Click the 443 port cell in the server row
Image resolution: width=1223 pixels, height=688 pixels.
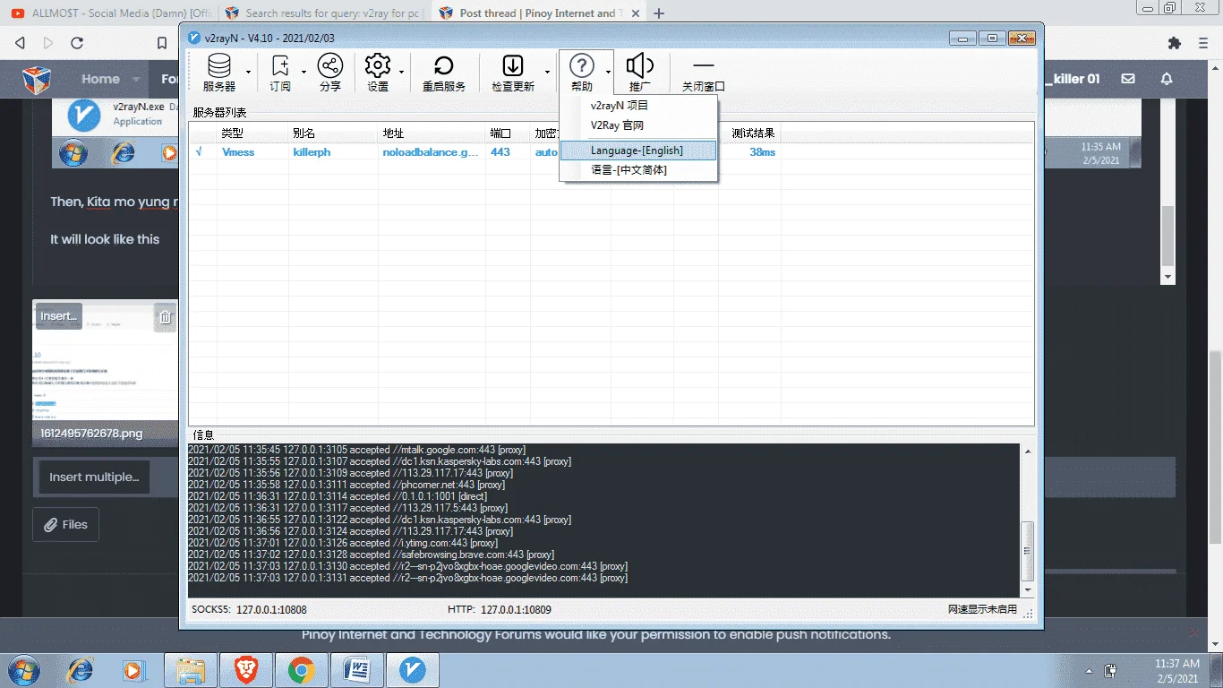(500, 152)
